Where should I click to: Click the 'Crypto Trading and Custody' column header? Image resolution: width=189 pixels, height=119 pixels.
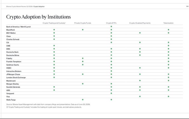pos(54,23)
